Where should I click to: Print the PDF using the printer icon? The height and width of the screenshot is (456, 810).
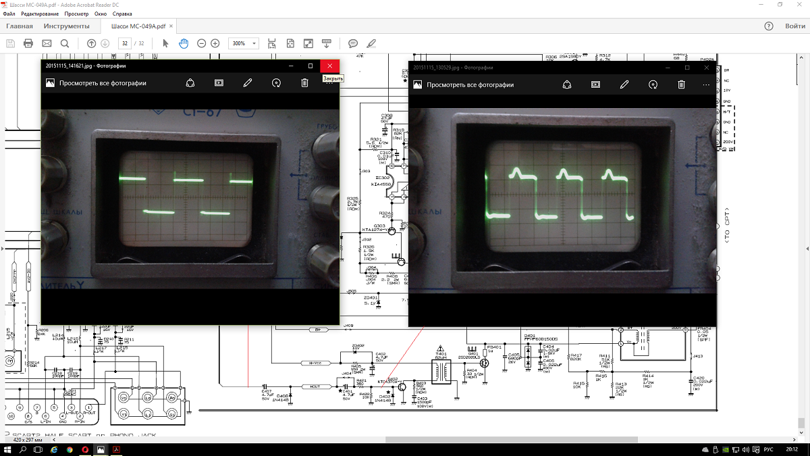click(x=28, y=43)
